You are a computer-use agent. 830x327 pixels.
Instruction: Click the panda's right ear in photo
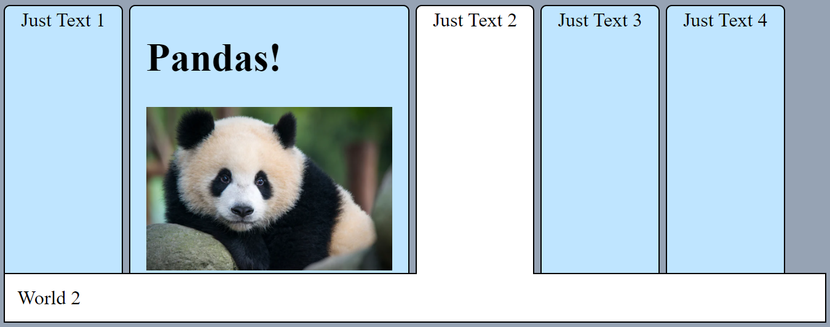(x=285, y=130)
